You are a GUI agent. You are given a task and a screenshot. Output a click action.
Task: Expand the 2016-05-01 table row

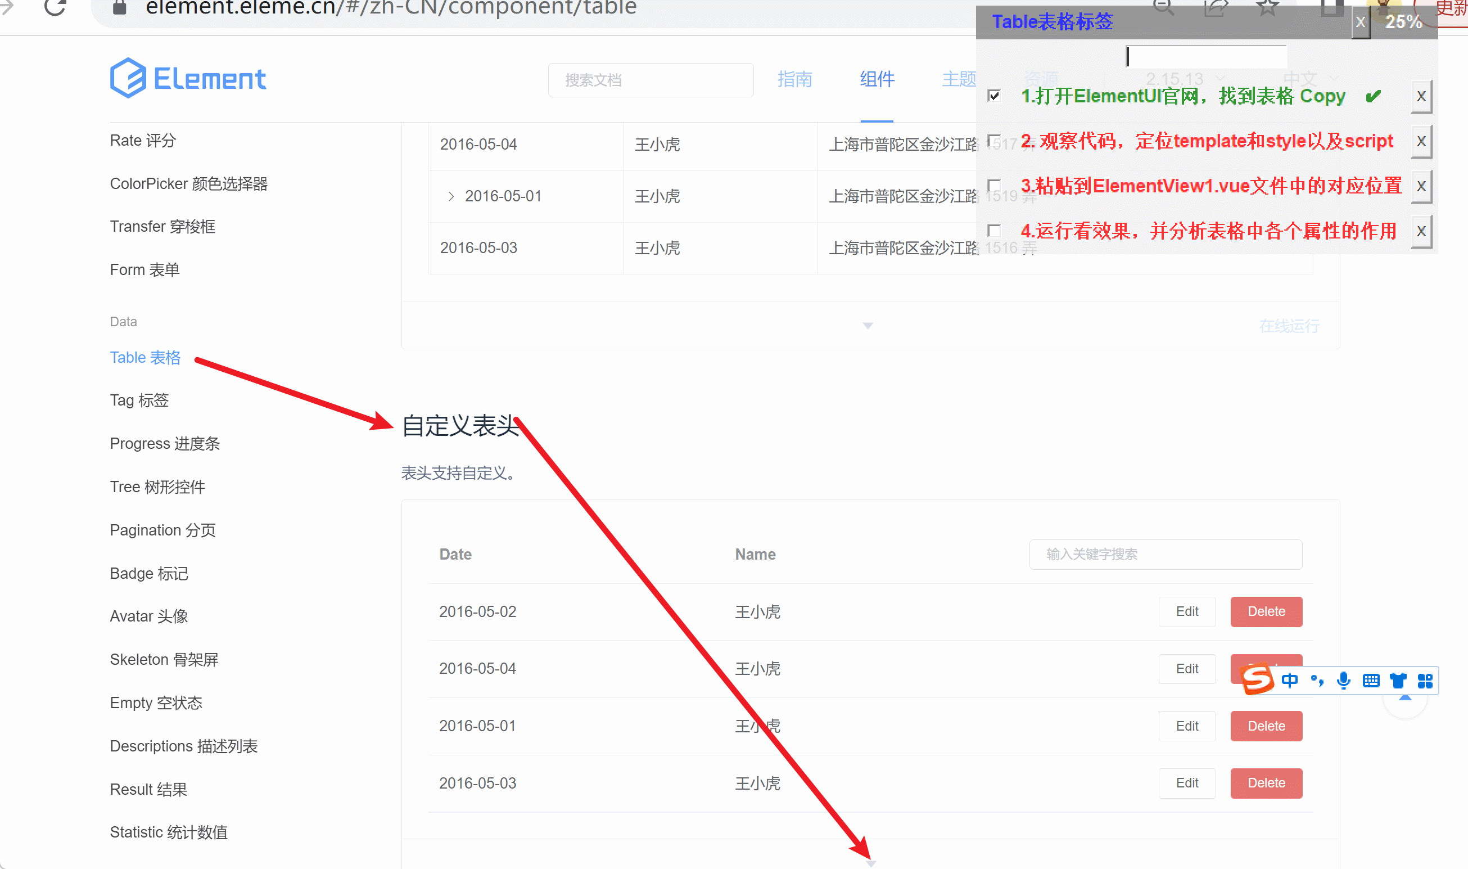[x=451, y=196]
